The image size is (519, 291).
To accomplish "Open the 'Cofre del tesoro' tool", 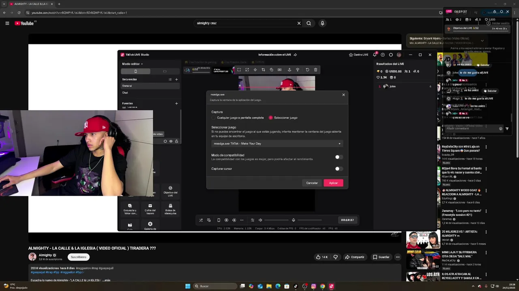I will (x=150, y=209).
